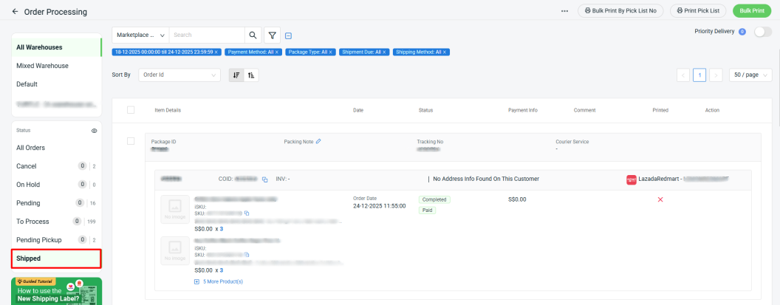
Task: Click the back arrow beside Order Processing
Action: pyautogui.click(x=15, y=12)
